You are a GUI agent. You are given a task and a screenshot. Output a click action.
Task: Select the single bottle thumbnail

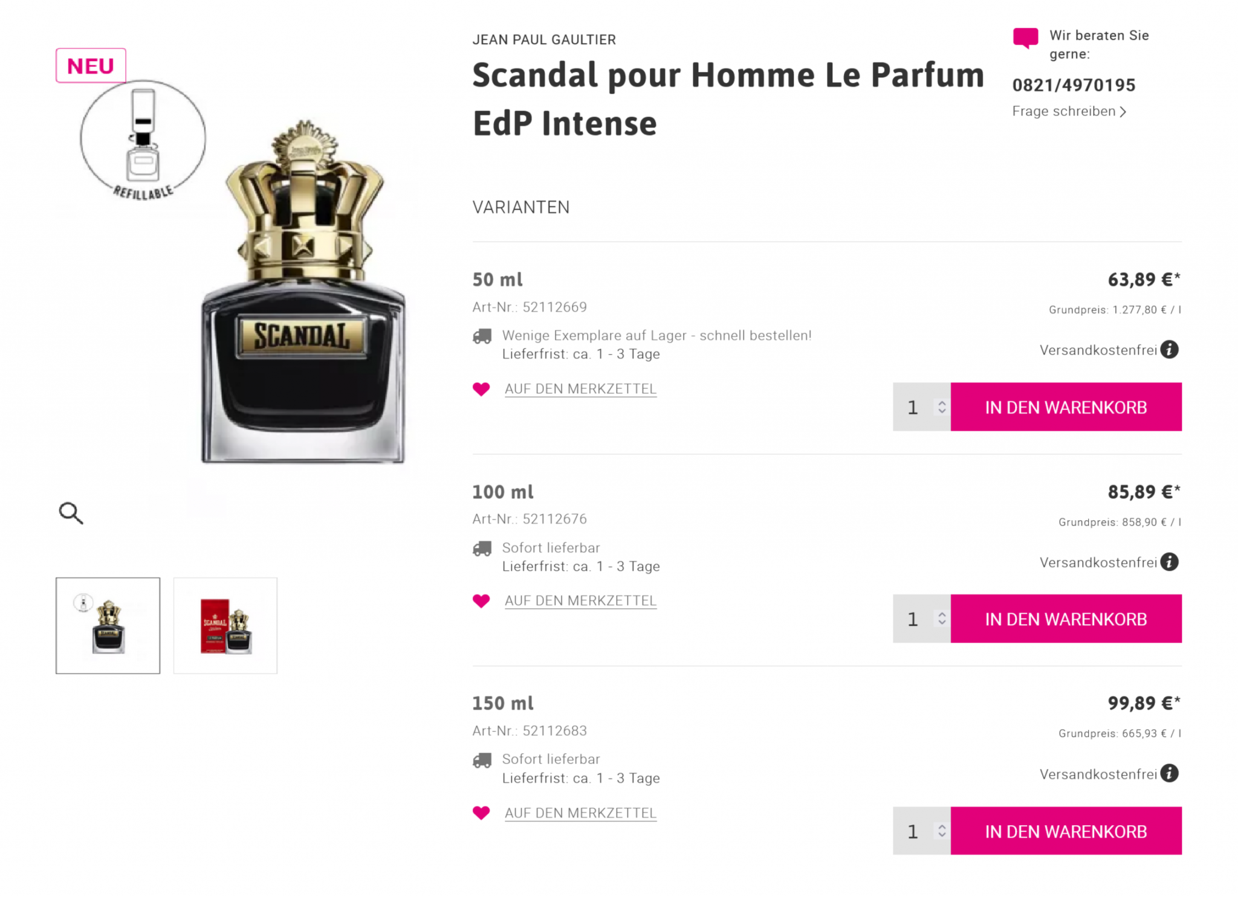(108, 626)
